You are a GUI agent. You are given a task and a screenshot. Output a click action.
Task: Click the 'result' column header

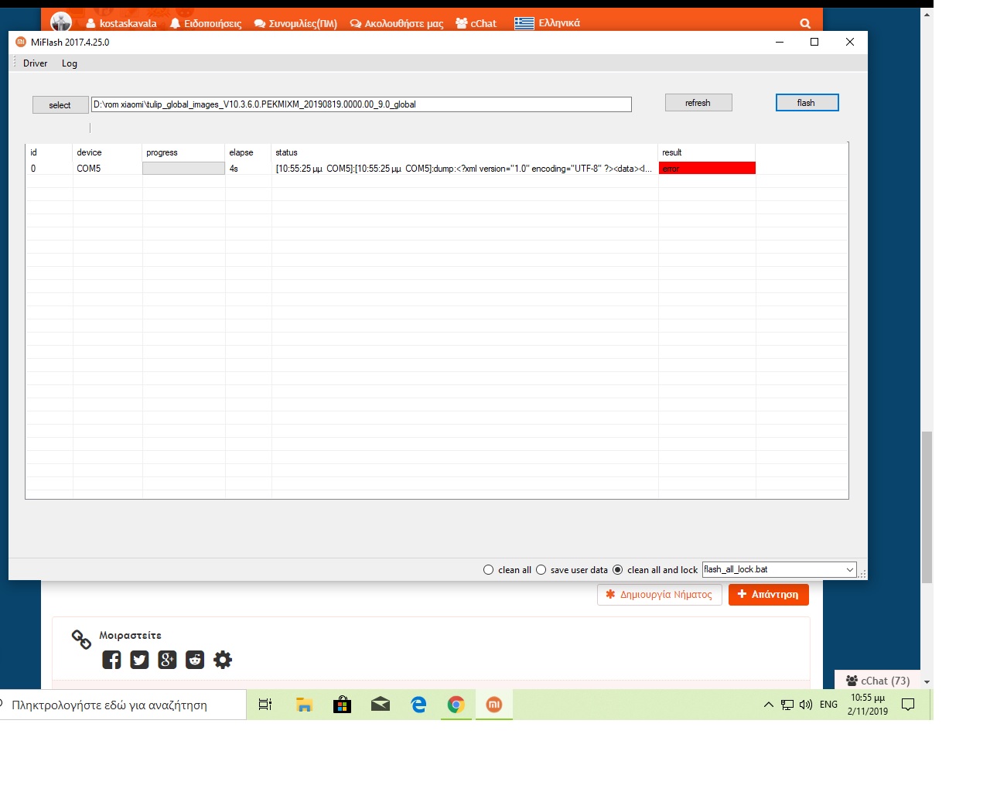coord(707,152)
